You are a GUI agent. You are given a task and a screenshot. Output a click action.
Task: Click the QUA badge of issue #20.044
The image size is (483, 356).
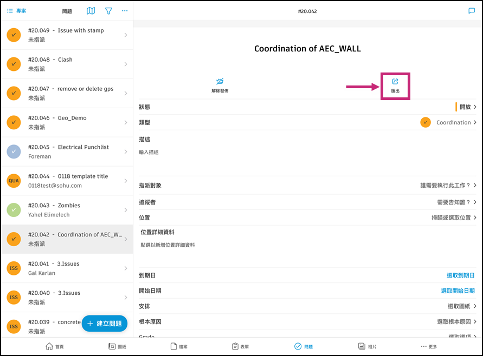(14, 181)
